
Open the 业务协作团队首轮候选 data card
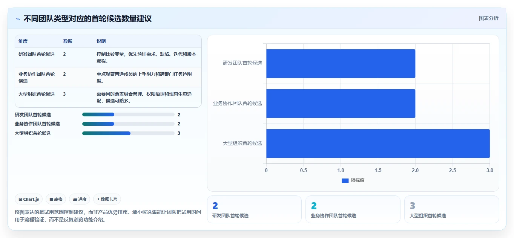[x=353, y=209]
